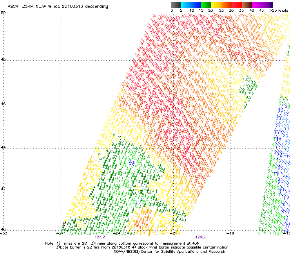Click the yellow 20-25 knots legend swatch
This screenshot has height=254, width=290.
tap(216, 5)
